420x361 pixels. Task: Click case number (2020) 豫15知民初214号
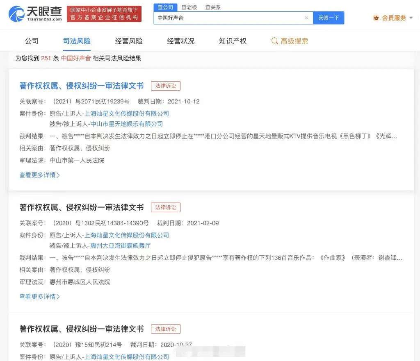(x=87, y=345)
